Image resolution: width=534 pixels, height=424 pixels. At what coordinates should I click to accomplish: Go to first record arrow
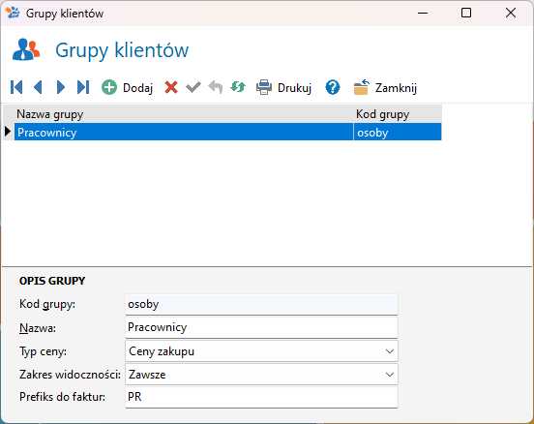coord(16,87)
